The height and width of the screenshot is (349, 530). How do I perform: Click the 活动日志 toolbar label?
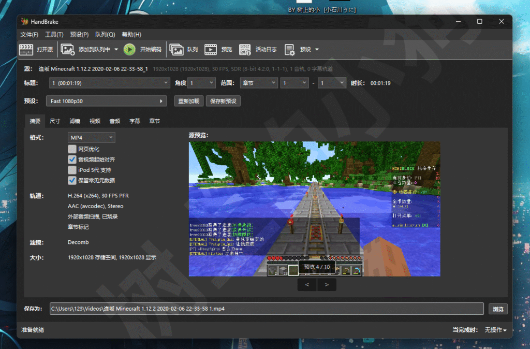coord(267,49)
